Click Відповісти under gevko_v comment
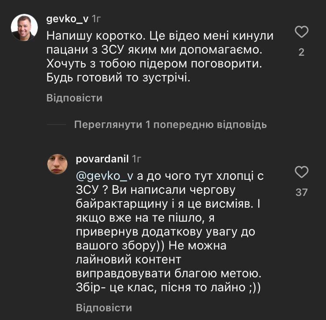This screenshot has width=326, height=320. point(74,98)
